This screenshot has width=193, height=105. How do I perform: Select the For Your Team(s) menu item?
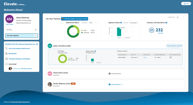click(22, 36)
